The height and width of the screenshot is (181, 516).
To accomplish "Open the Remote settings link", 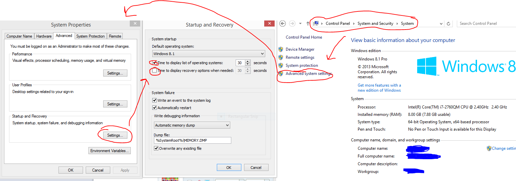I will [300, 57].
